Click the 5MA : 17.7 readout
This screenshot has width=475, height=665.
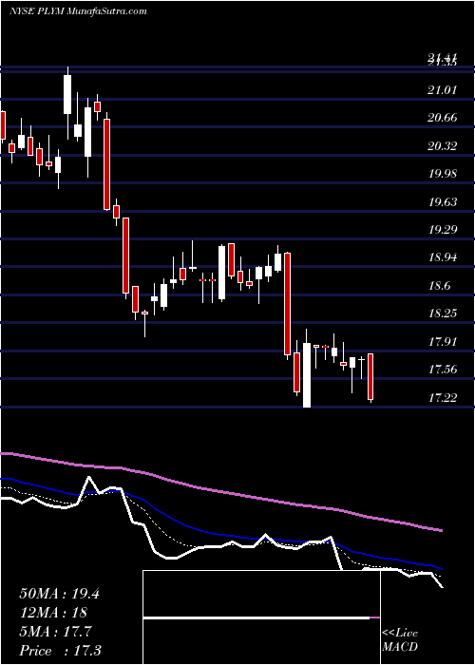click(x=55, y=632)
